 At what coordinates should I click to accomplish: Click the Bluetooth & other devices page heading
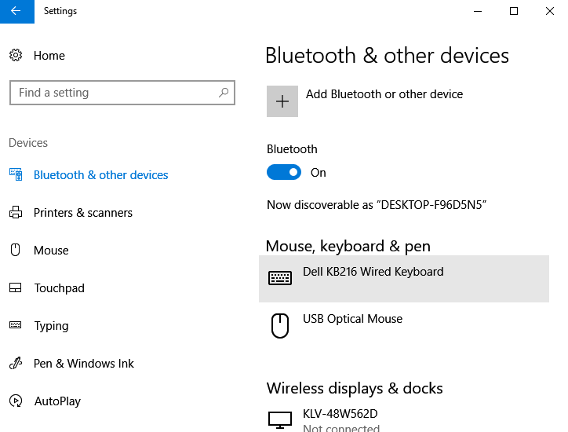click(388, 56)
